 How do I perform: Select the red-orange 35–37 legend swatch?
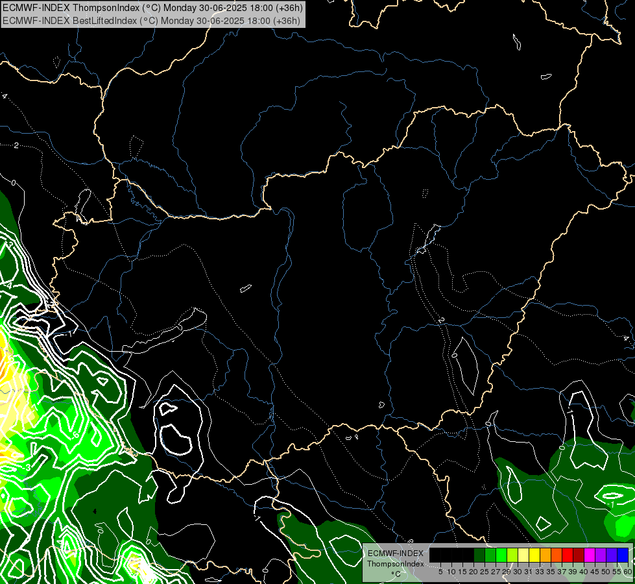click(557, 555)
